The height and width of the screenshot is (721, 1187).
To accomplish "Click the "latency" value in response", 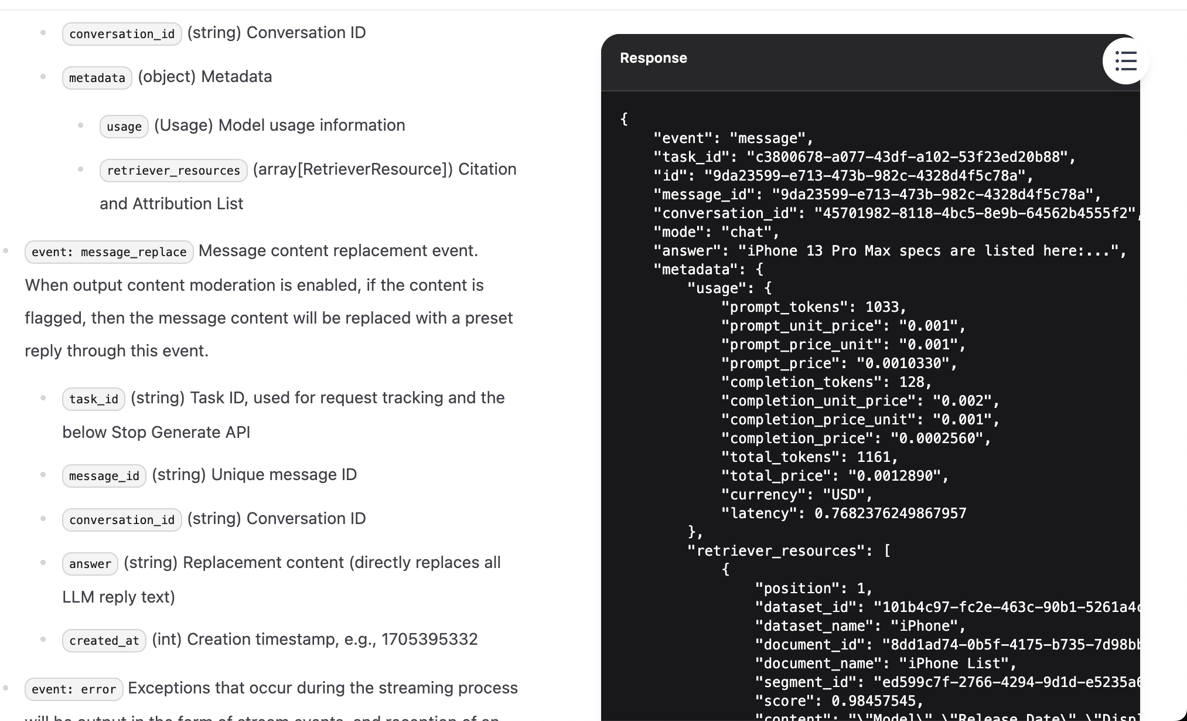I will [x=890, y=513].
